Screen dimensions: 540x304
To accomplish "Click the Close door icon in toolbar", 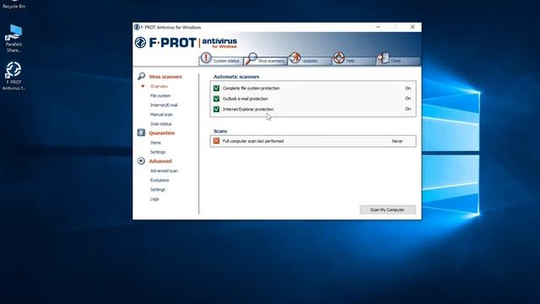I will [x=383, y=57].
